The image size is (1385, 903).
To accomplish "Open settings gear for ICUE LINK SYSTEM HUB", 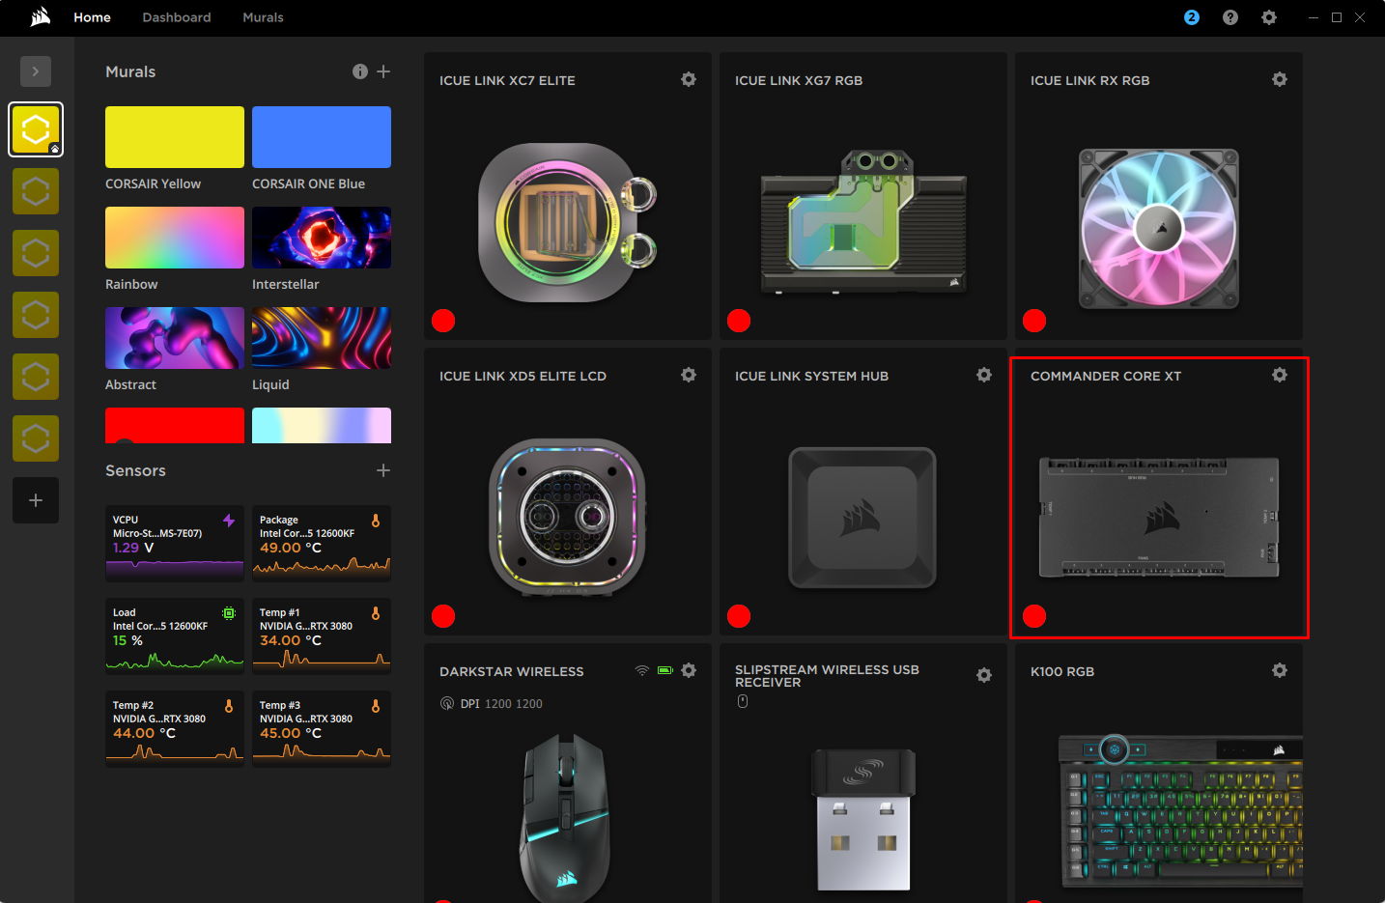I will [984, 375].
